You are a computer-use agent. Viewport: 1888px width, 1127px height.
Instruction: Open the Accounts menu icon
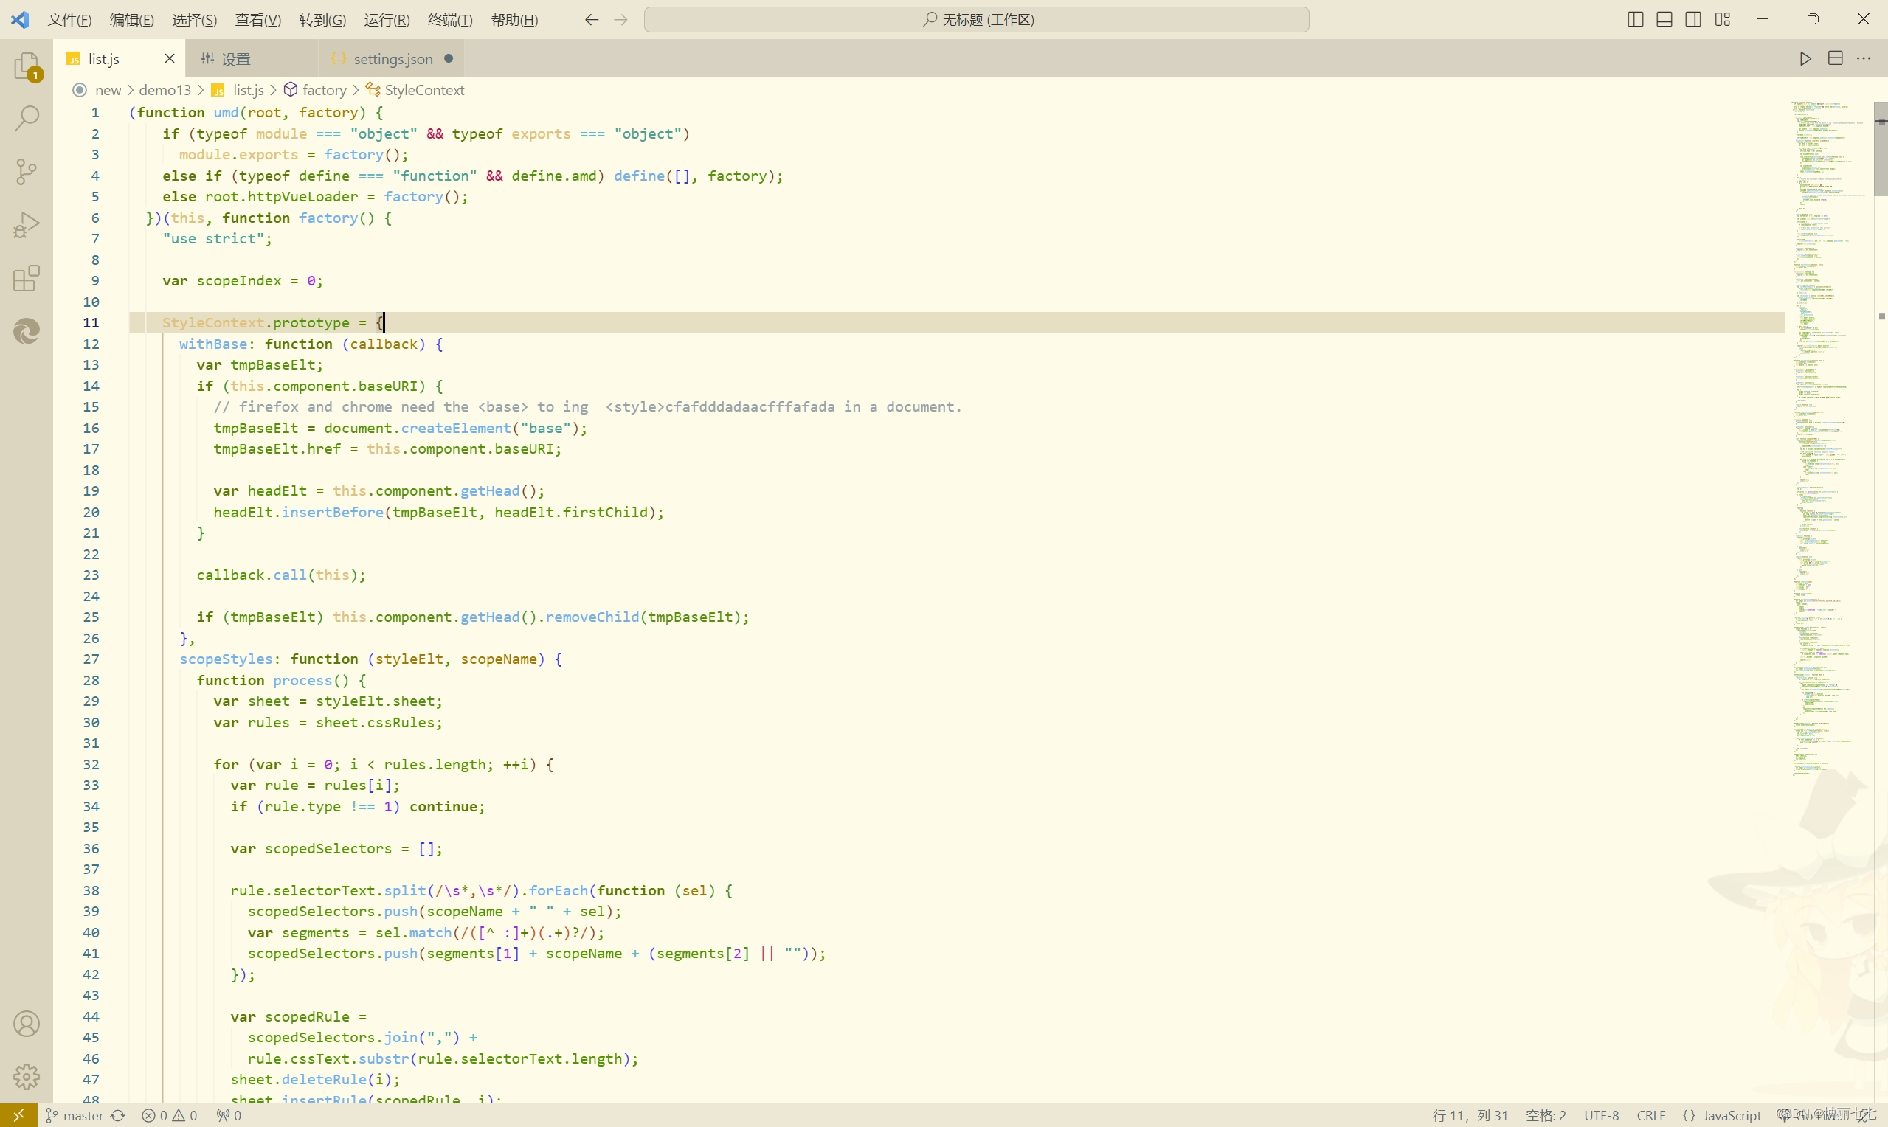coord(27,1024)
